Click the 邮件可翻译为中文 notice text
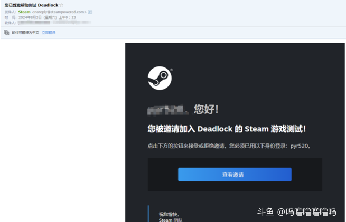Viewport: 346px width, 222px height. click(25, 33)
